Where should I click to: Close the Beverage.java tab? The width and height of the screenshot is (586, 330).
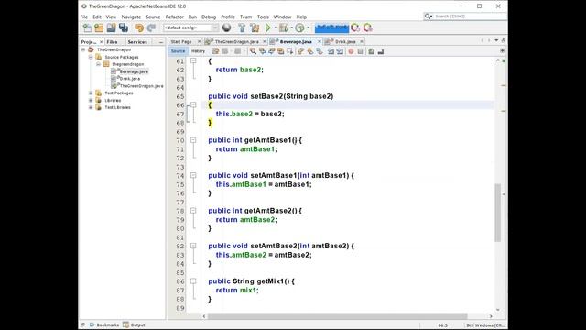[x=320, y=41]
